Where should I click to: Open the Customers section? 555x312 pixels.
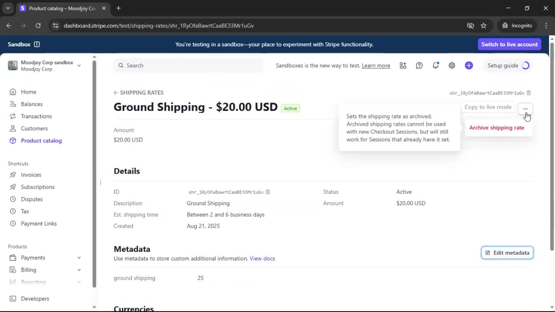point(34,128)
